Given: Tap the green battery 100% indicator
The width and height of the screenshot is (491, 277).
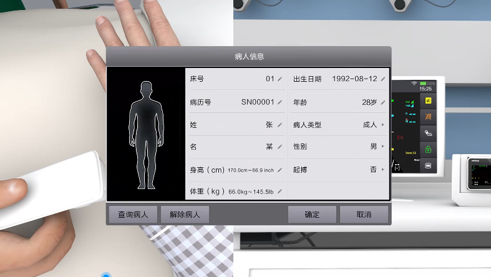Looking at the screenshot, I should point(427,84).
